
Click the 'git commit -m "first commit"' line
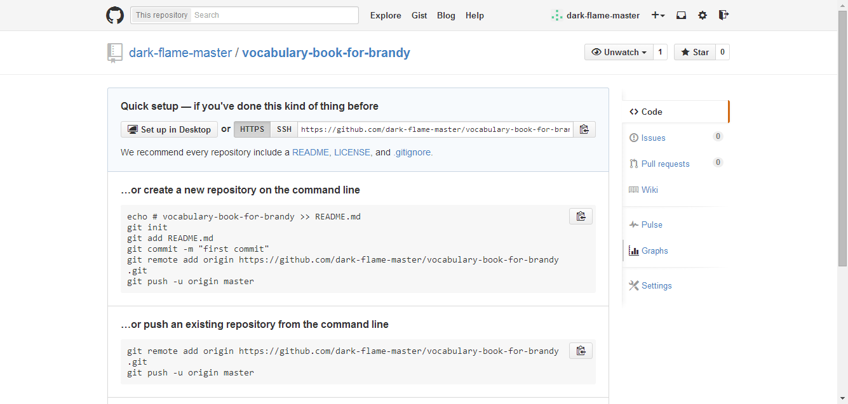tap(198, 249)
